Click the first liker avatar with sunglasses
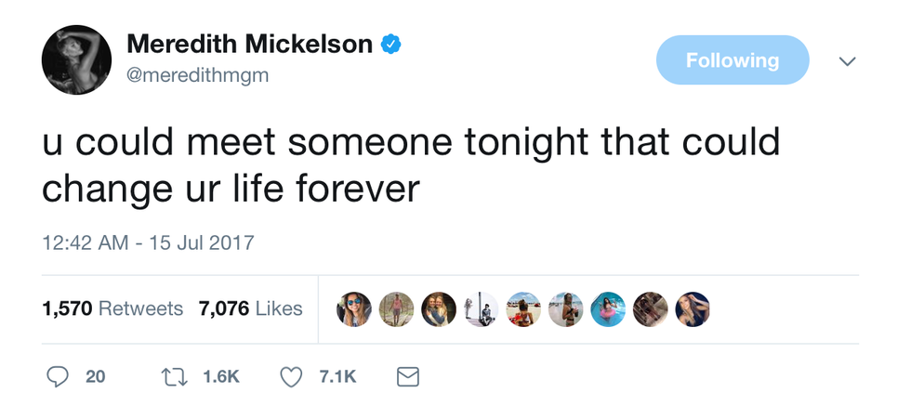The width and height of the screenshot is (911, 419). (x=354, y=309)
